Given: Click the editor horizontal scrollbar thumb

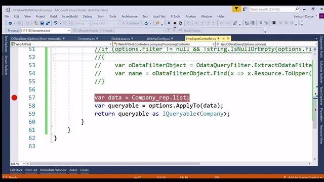Looking at the screenshot, I should pos(115,164).
